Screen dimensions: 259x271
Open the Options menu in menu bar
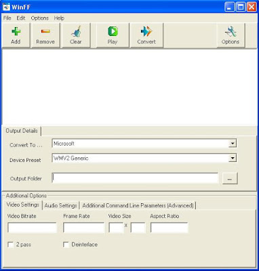[40, 18]
